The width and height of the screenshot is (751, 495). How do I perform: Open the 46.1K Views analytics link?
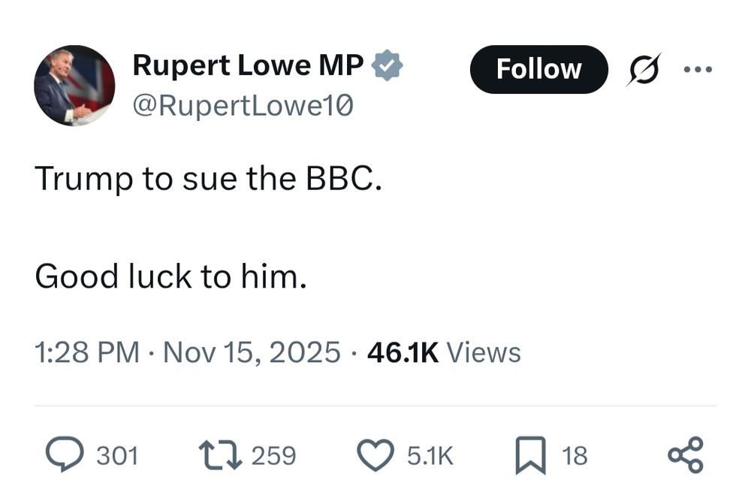point(442,350)
